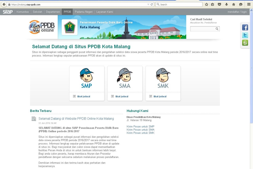
Task: Select the Padamu Negeri menu item
Action: [84, 12]
